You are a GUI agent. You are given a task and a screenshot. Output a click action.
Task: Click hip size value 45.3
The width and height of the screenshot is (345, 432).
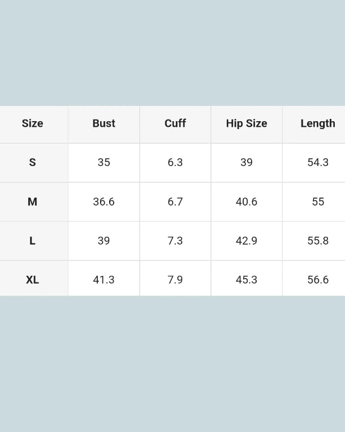pos(247,280)
